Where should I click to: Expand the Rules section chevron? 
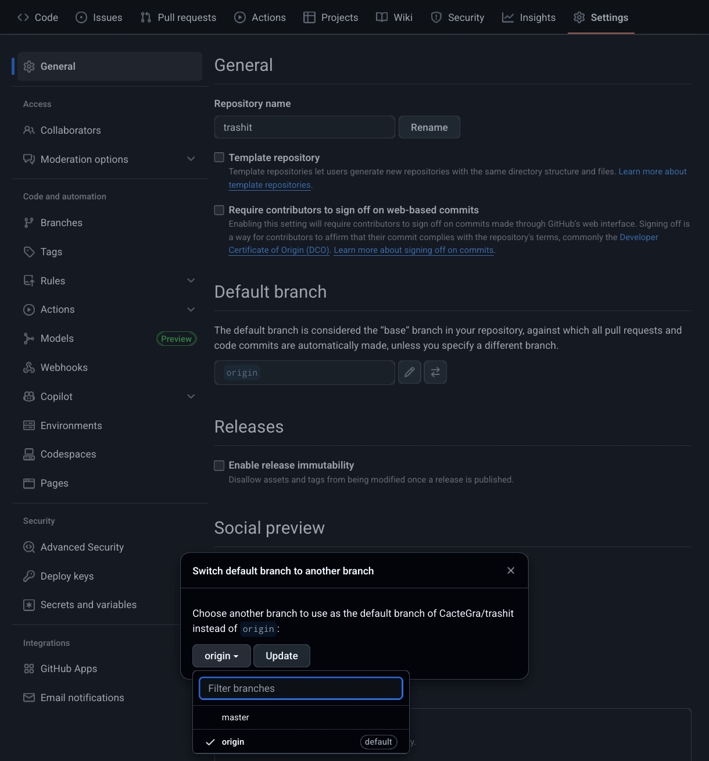(191, 281)
